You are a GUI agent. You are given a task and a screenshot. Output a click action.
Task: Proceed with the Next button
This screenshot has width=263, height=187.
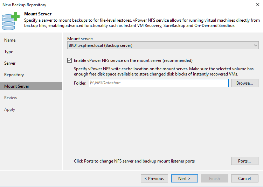tap(184, 178)
